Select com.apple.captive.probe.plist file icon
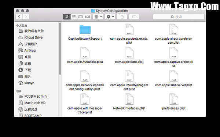 [x=173, y=53]
